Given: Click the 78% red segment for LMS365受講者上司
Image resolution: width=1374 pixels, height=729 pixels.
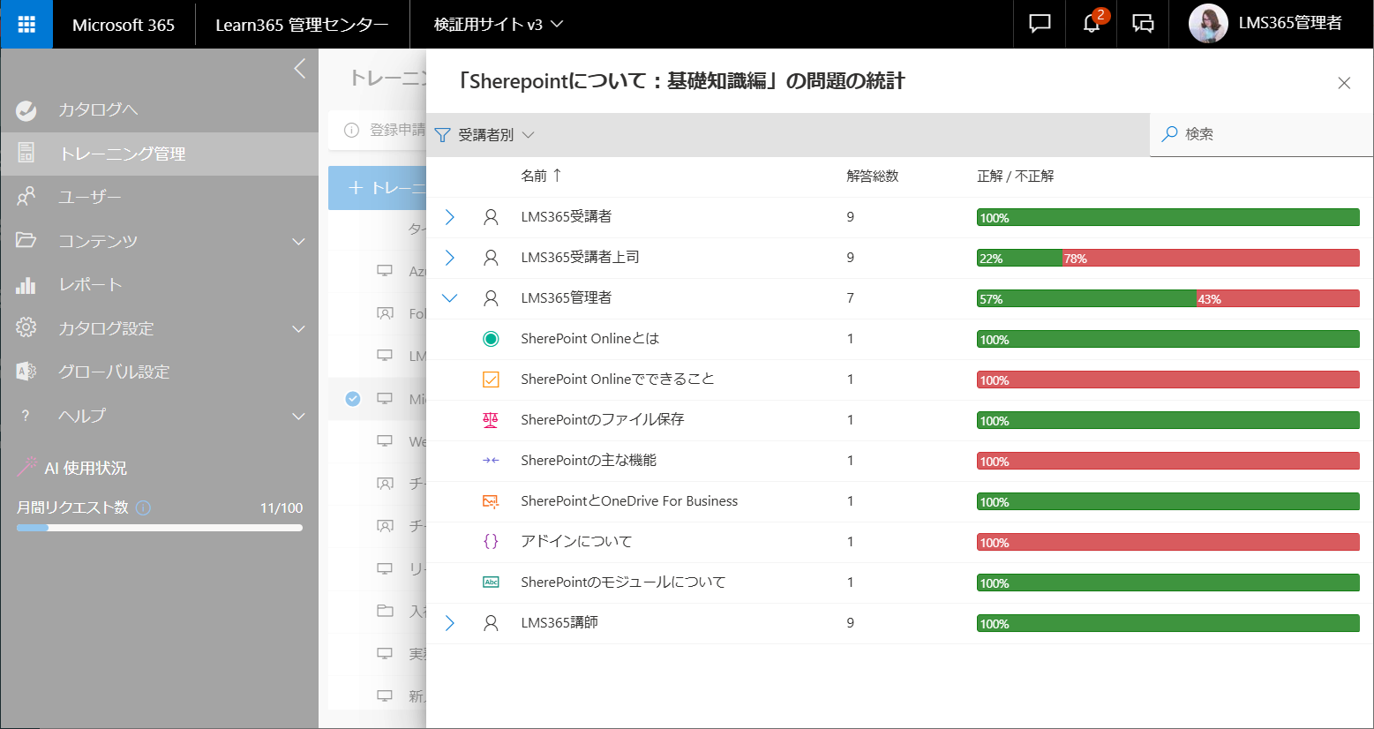Looking at the screenshot, I should (1211, 258).
